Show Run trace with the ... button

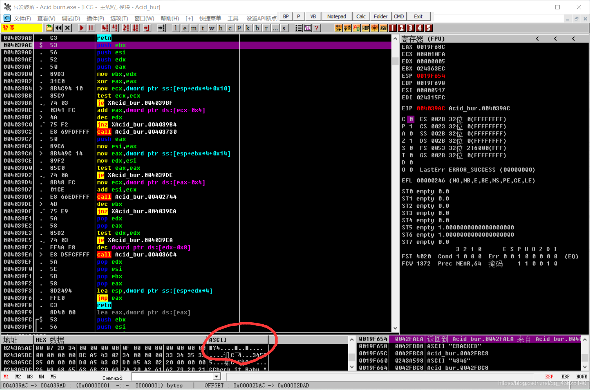coord(275,28)
